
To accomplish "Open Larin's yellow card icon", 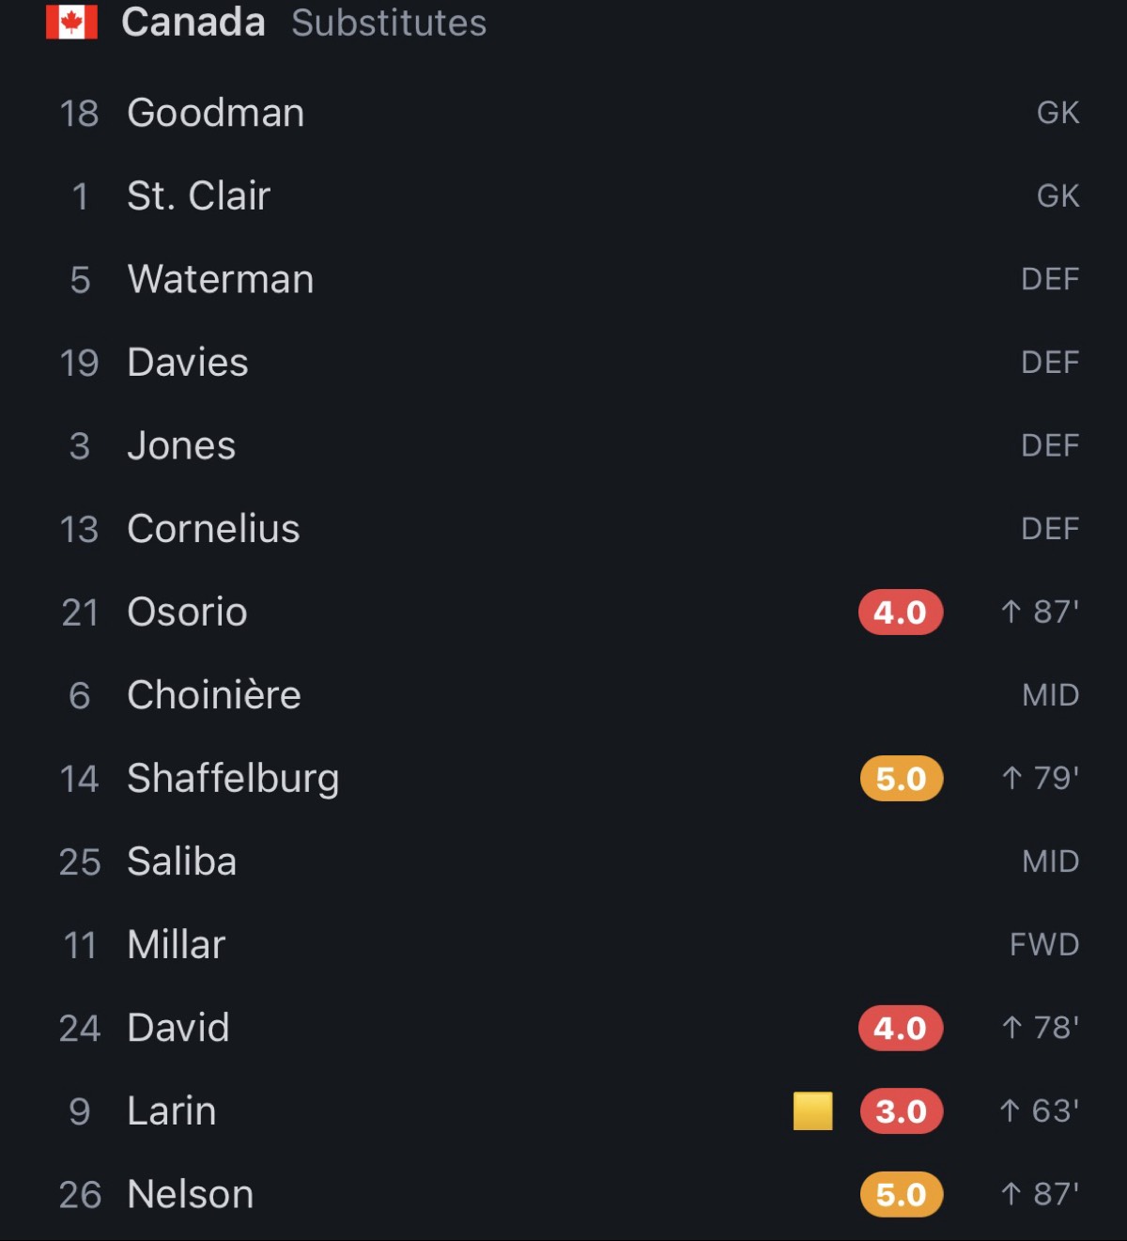I will 812,1110.
